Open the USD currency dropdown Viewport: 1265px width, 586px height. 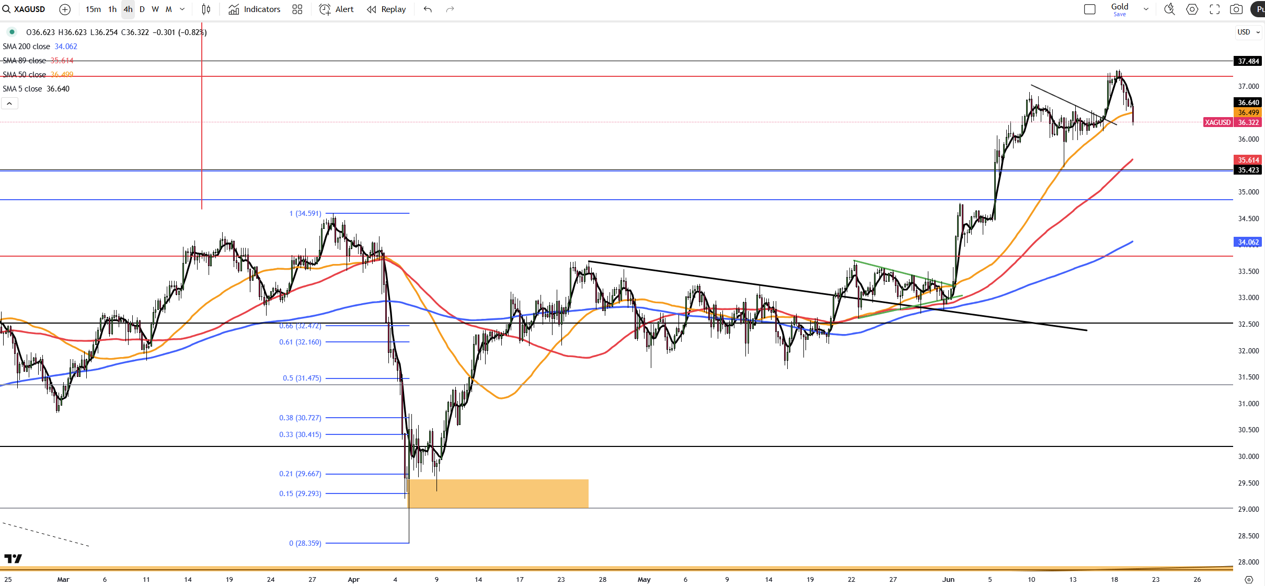pos(1248,32)
